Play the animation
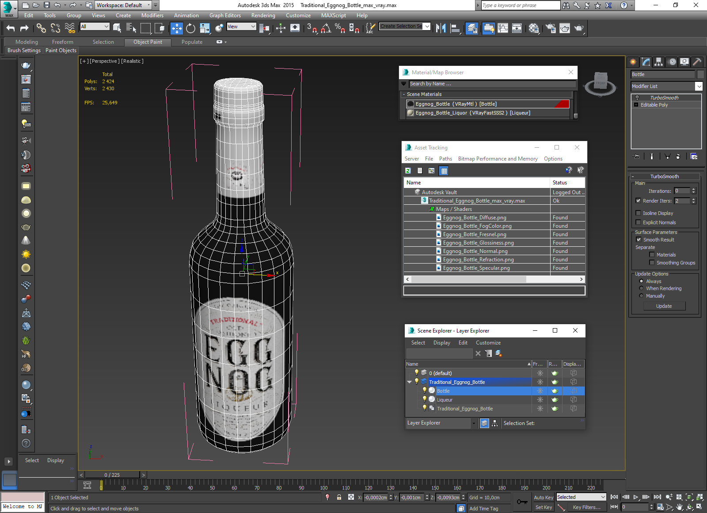 [x=636, y=497]
